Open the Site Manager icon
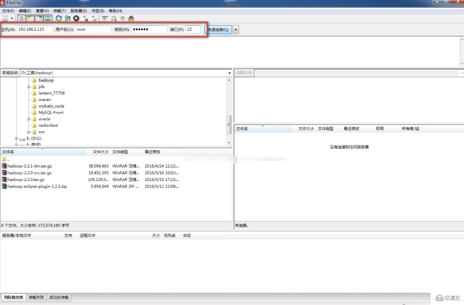 pyautogui.click(x=5, y=18)
